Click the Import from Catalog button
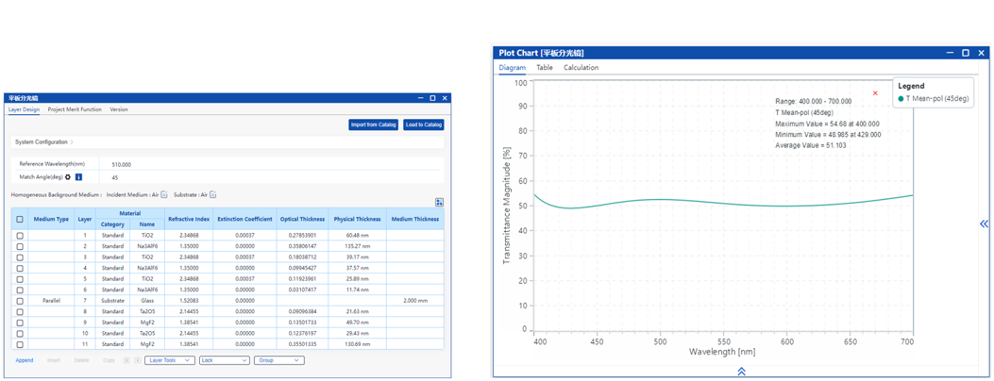 click(x=373, y=124)
